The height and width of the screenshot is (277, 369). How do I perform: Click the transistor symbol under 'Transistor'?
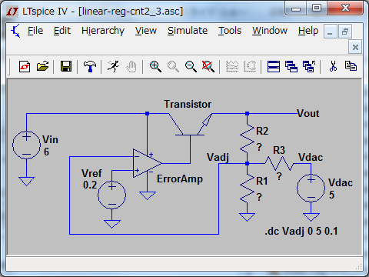pos(191,124)
